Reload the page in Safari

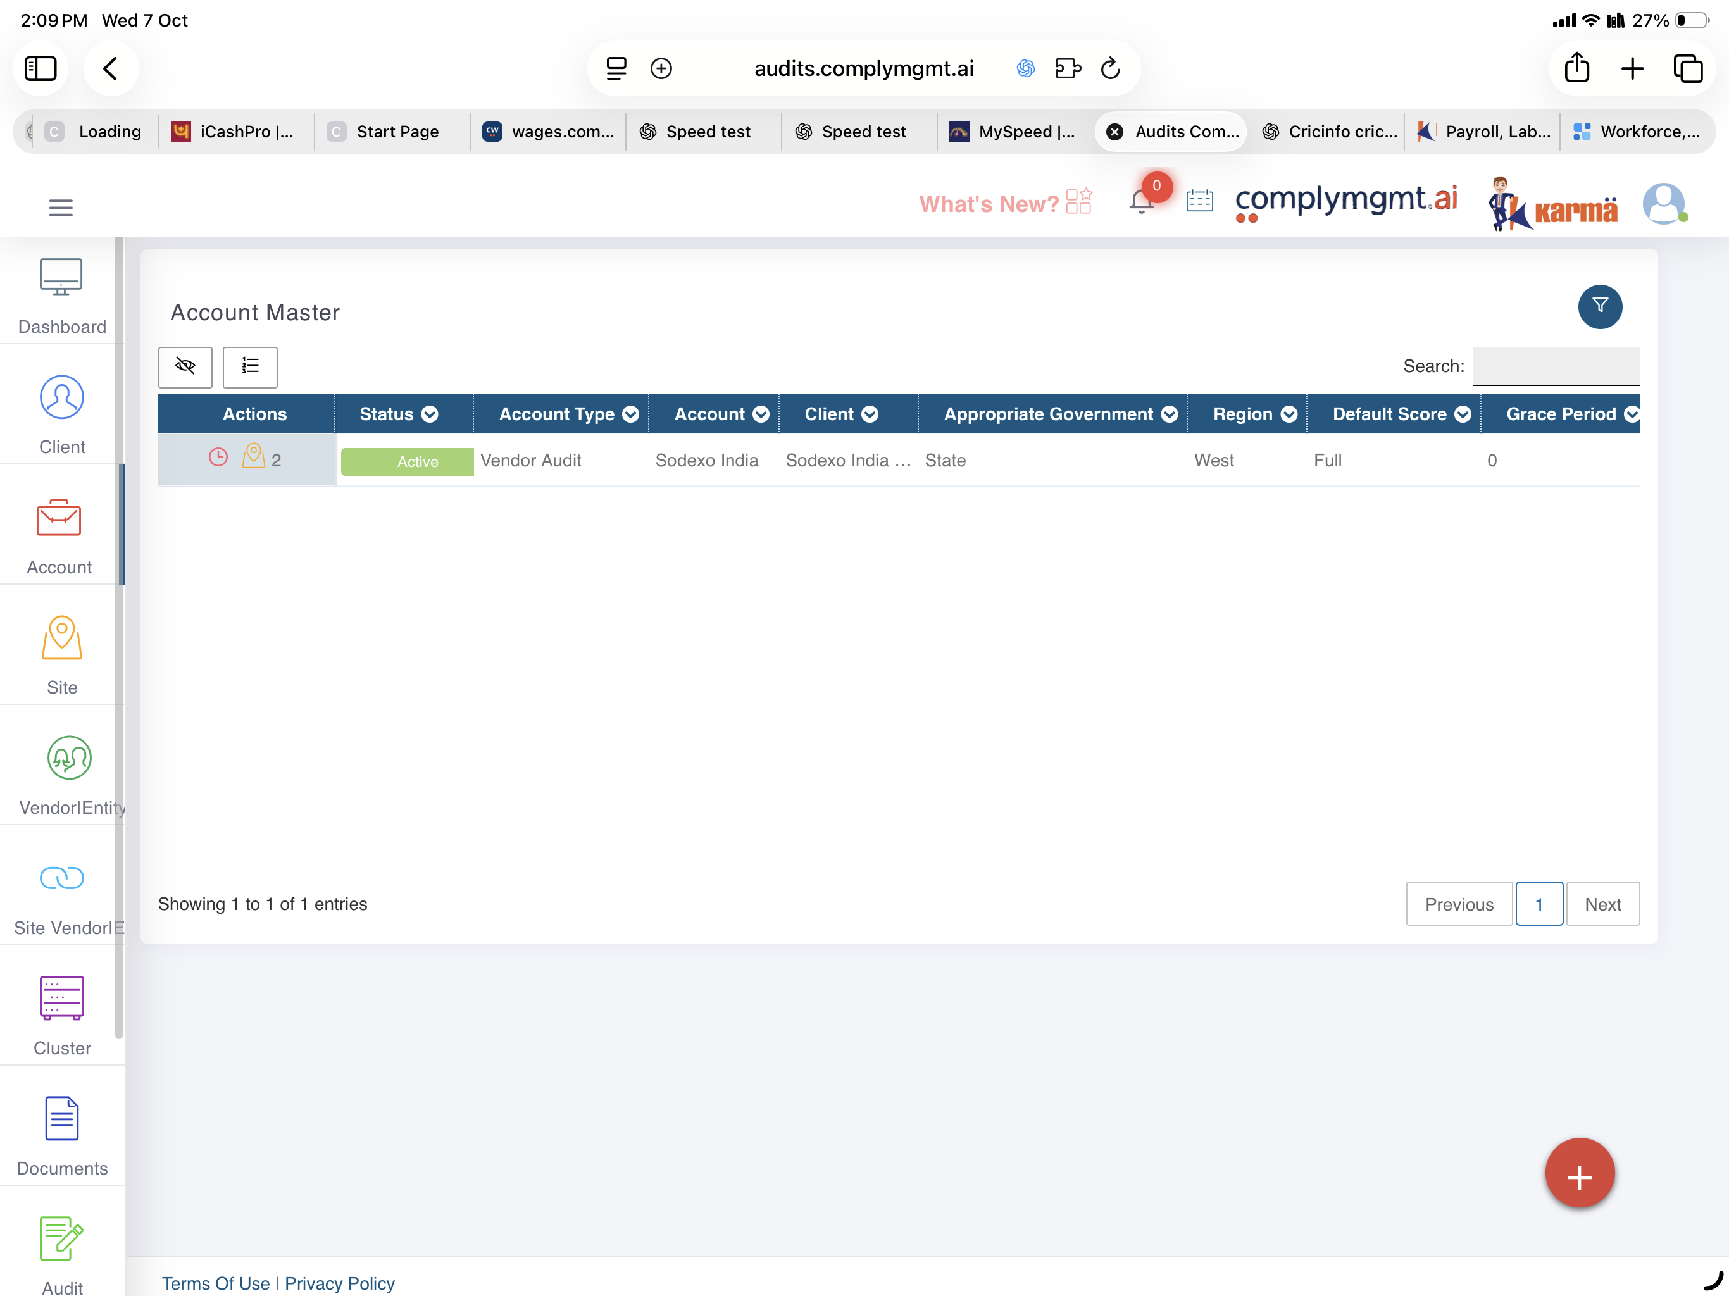click(1110, 68)
